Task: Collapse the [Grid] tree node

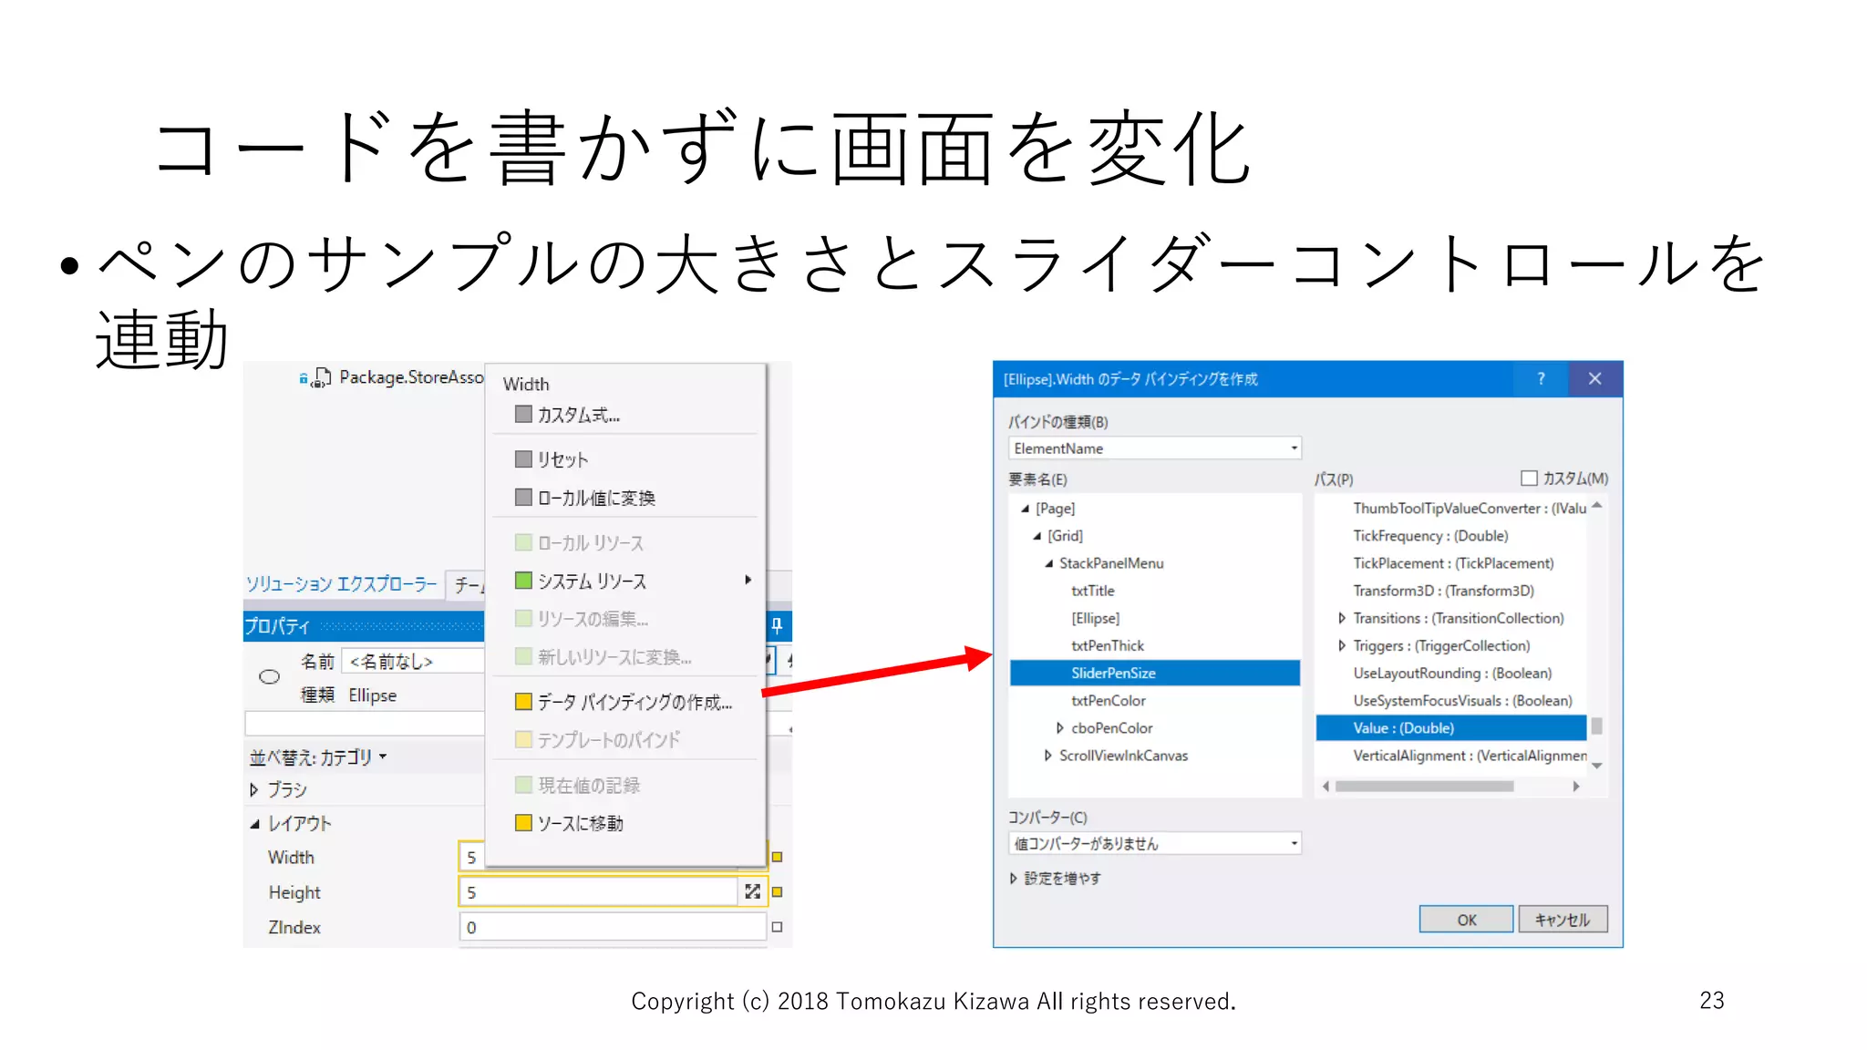Action: 1037,536
